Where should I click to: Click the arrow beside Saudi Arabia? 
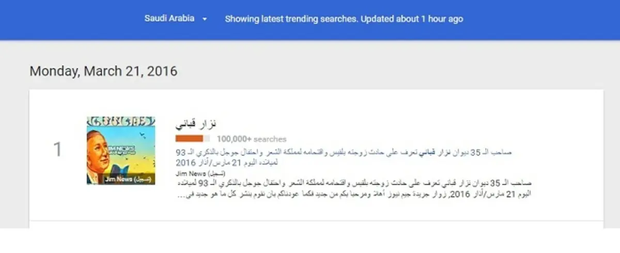point(205,19)
